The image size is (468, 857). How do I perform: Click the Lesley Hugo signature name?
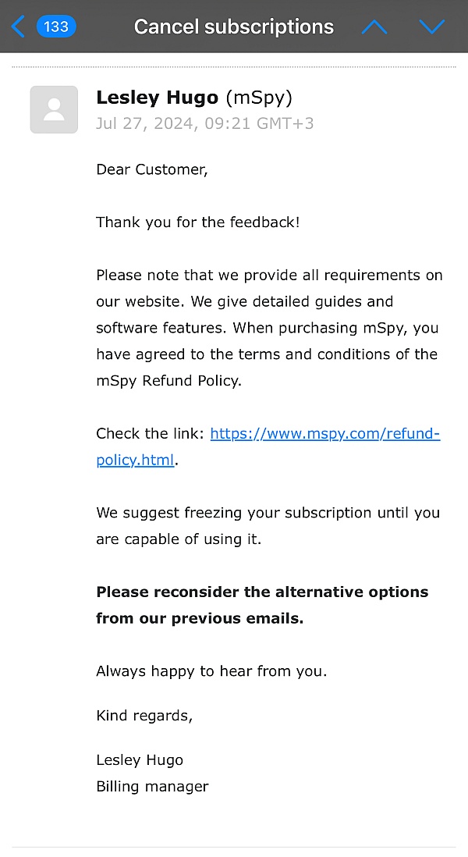pos(140,760)
